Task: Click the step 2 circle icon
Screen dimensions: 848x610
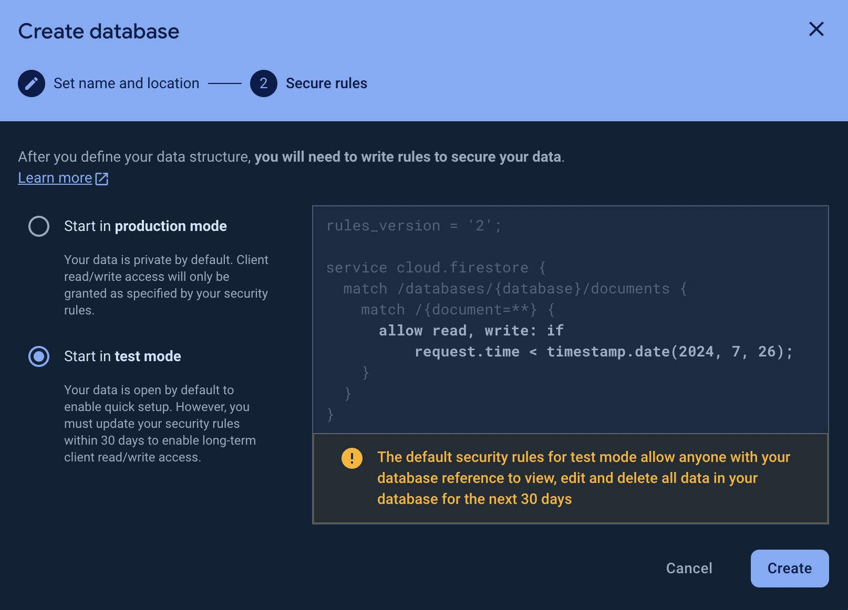Action: point(264,83)
